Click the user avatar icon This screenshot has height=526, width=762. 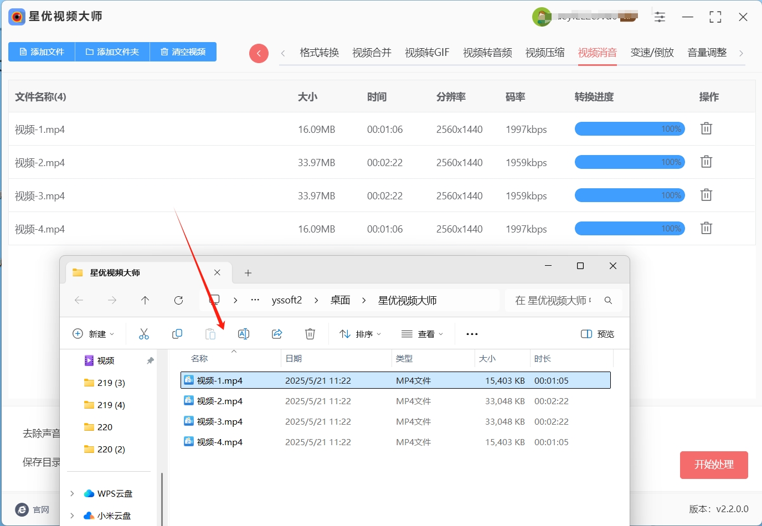(541, 17)
